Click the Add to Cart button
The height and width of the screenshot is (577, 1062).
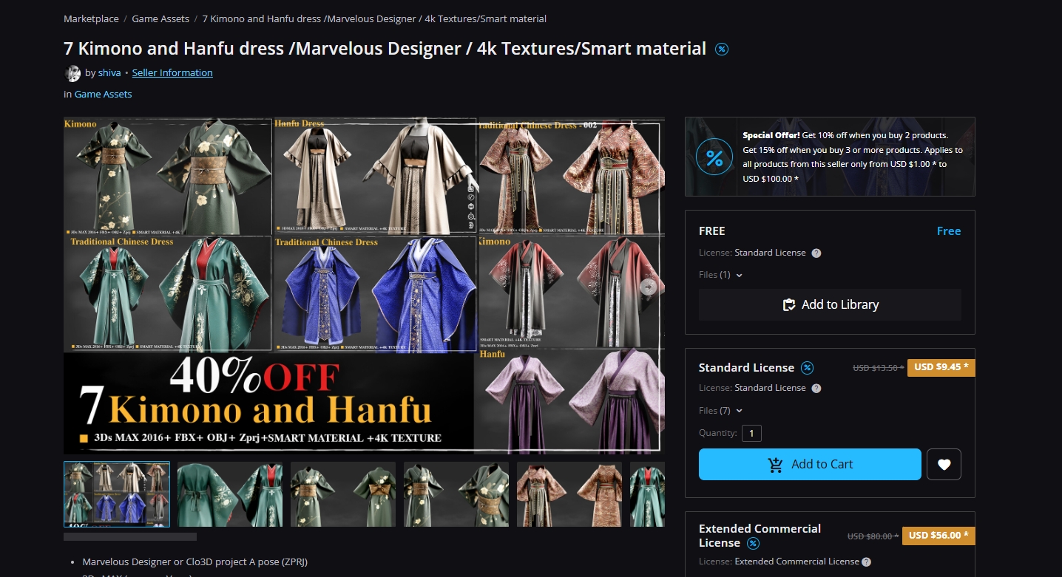tap(810, 465)
